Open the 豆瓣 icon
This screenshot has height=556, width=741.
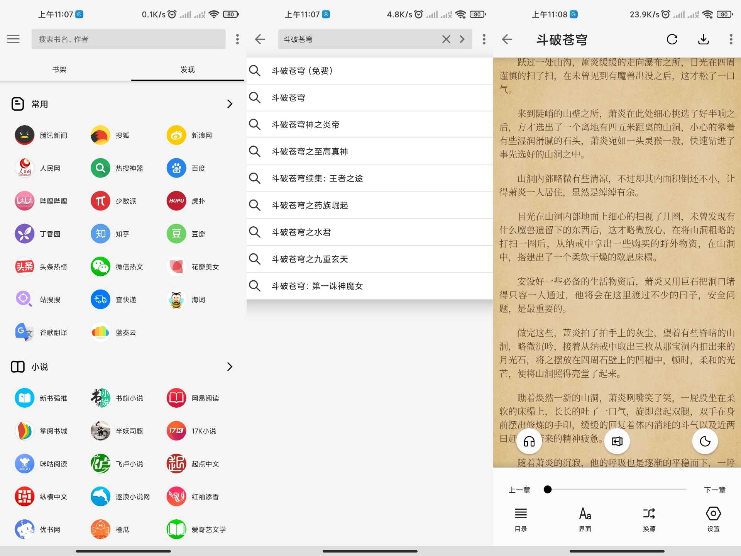click(176, 234)
